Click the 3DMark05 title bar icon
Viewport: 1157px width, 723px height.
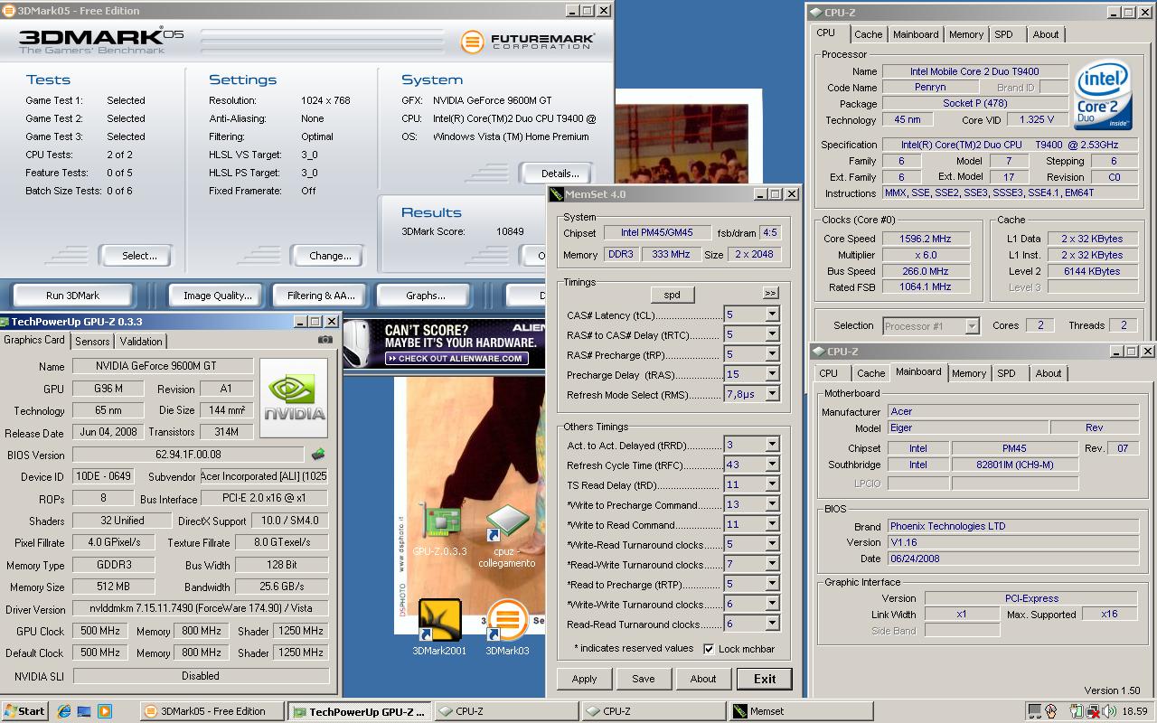coord(9,10)
